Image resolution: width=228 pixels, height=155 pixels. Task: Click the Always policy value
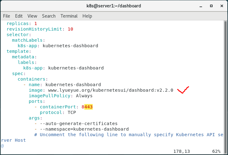tap(84, 96)
